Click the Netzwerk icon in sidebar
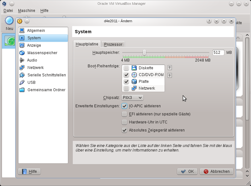Viewport: 251px width, 186px height. pyautogui.click(x=22, y=68)
